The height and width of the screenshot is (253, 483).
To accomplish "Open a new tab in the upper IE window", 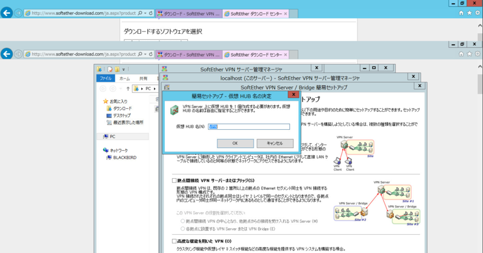I will click(293, 13).
